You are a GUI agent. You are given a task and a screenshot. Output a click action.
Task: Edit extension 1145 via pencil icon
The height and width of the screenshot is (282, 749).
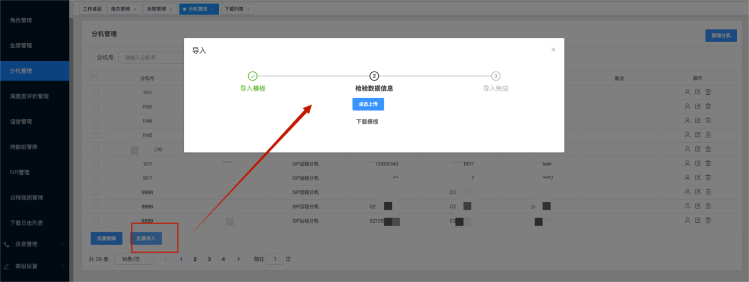tap(697, 135)
